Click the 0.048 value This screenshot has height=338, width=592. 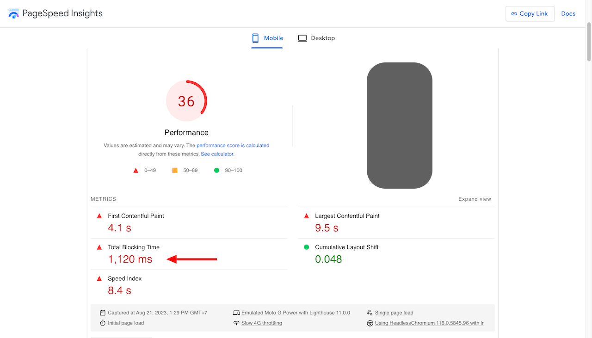pos(328,259)
